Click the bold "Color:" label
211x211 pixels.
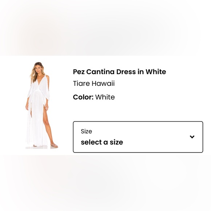point(83,97)
